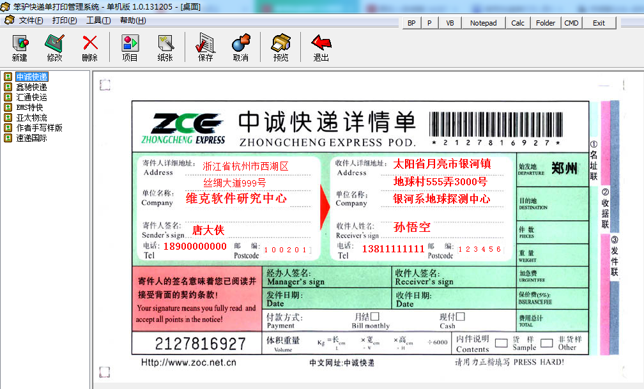Click the icon next to 汇通快运

(x=8, y=97)
